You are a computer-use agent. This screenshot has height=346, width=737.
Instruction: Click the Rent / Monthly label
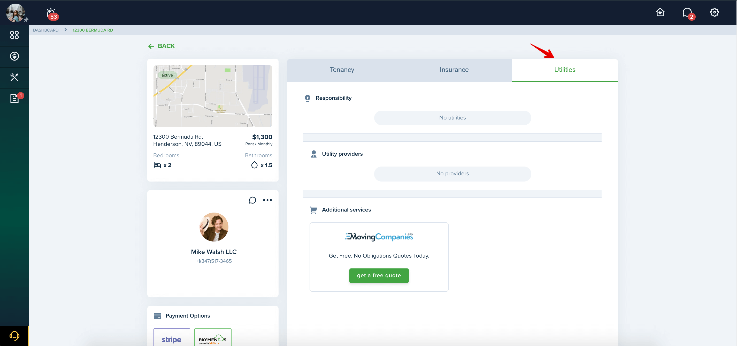coord(259,144)
